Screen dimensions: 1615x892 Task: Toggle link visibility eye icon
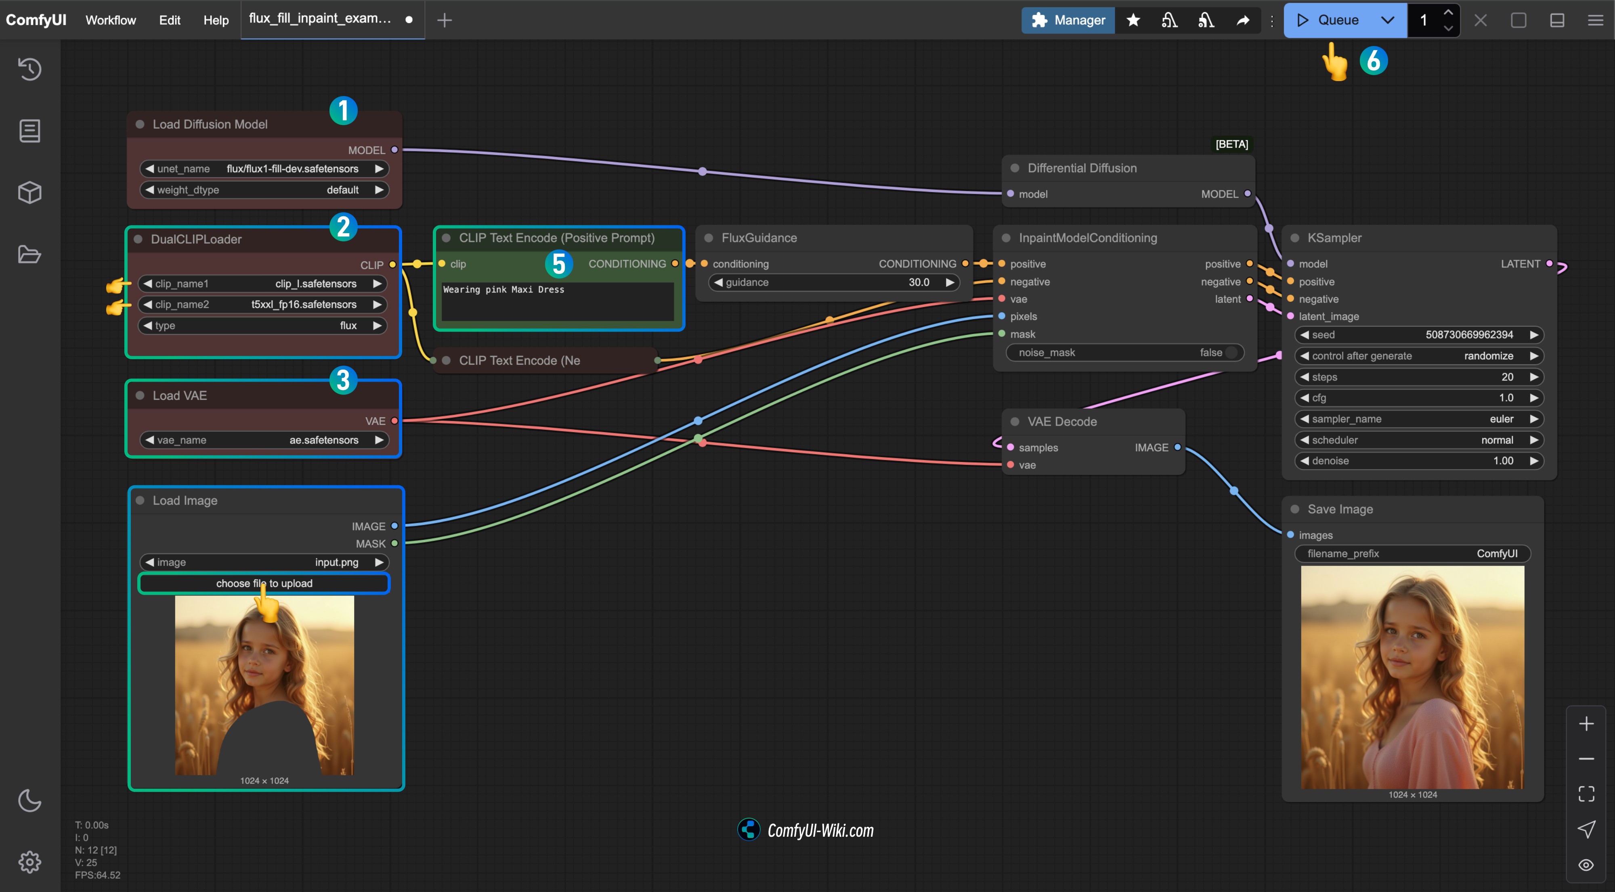pos(1586,865)
